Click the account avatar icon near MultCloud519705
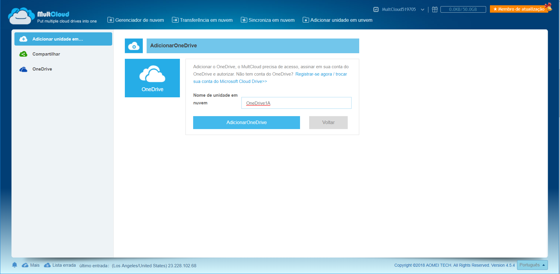The width and height of the screenshot is (560, 274). click(376, 9)
